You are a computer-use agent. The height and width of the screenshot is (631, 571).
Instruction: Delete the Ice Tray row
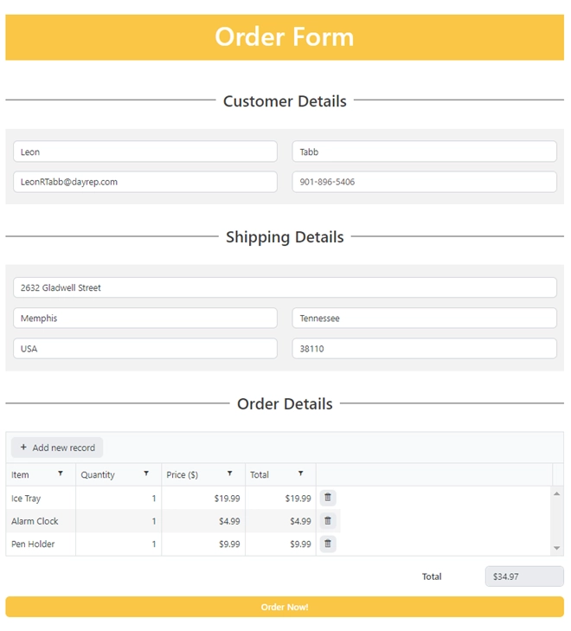point(328,498)
